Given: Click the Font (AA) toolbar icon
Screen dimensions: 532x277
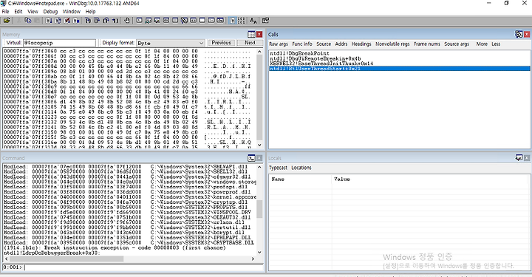Looking at the screenshot, I should 253,21.
